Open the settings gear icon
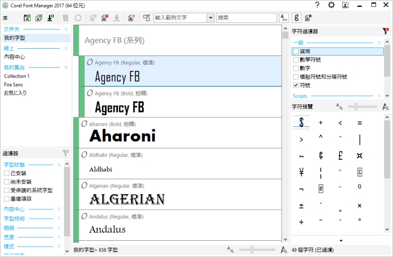Image resolution: width=393 pixels, height=257 pixels. point(331,5)
